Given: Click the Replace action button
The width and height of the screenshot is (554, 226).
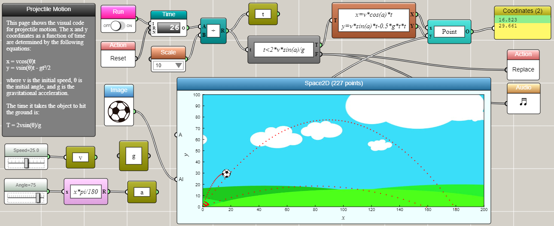Looking at the screenshot, I should click(523, 69).
